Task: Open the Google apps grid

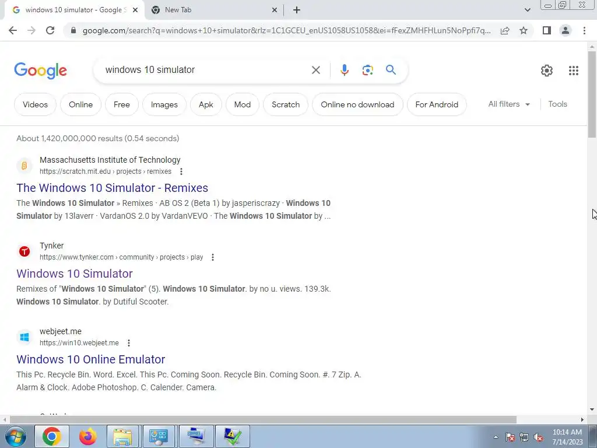Action: point(574,71)
